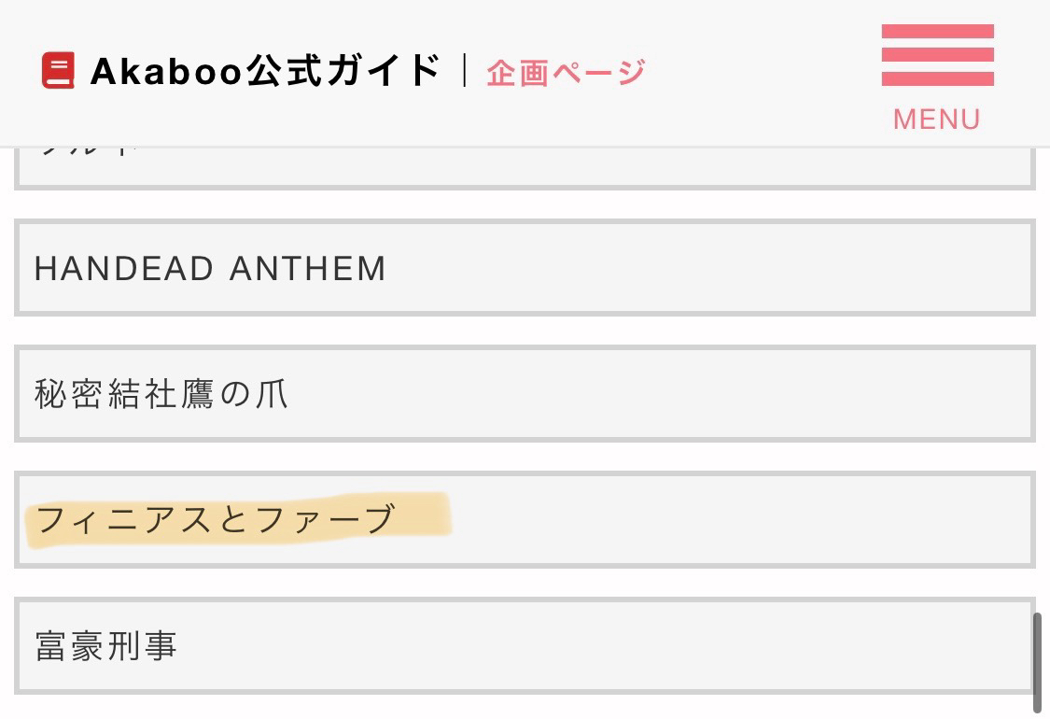Open the hamburger menu icon
Screen dimensions: 1050x719
click(937, 56)
